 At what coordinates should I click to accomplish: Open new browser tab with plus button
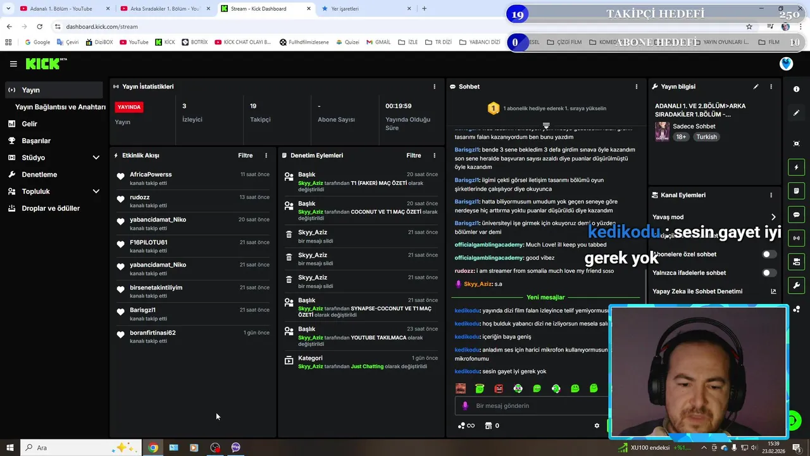(424, 9)
